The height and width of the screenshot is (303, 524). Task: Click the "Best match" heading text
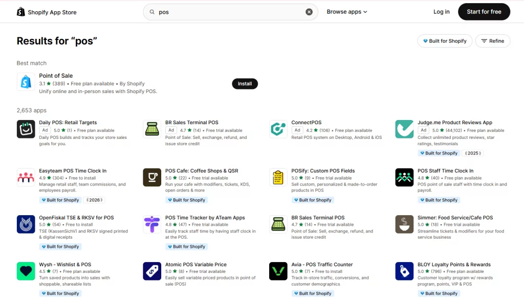click(32, 63)
